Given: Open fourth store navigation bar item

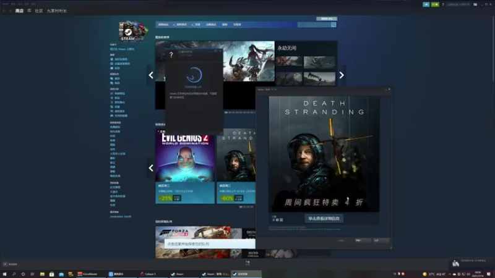Looking at the screenshot, I should coord(211,25).
